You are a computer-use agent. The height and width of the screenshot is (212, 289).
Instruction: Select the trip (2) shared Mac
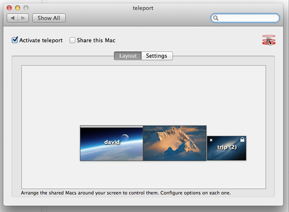[227, 148]
